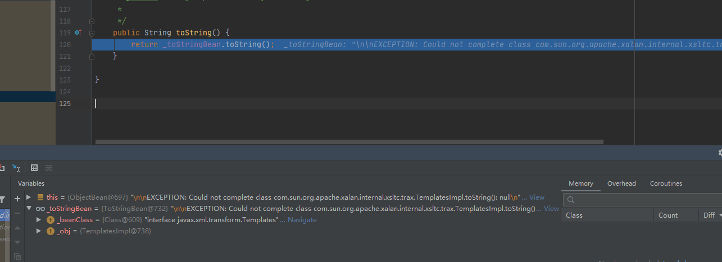This screenshot has width=722, height=262.
Task: Expand the _obj TemplatesImpl node
Action: (39, 231)
